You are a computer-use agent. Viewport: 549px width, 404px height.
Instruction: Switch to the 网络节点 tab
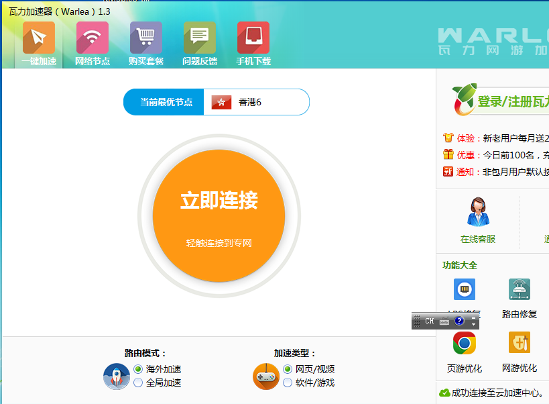pyautogui.click(x=93, y=44)
